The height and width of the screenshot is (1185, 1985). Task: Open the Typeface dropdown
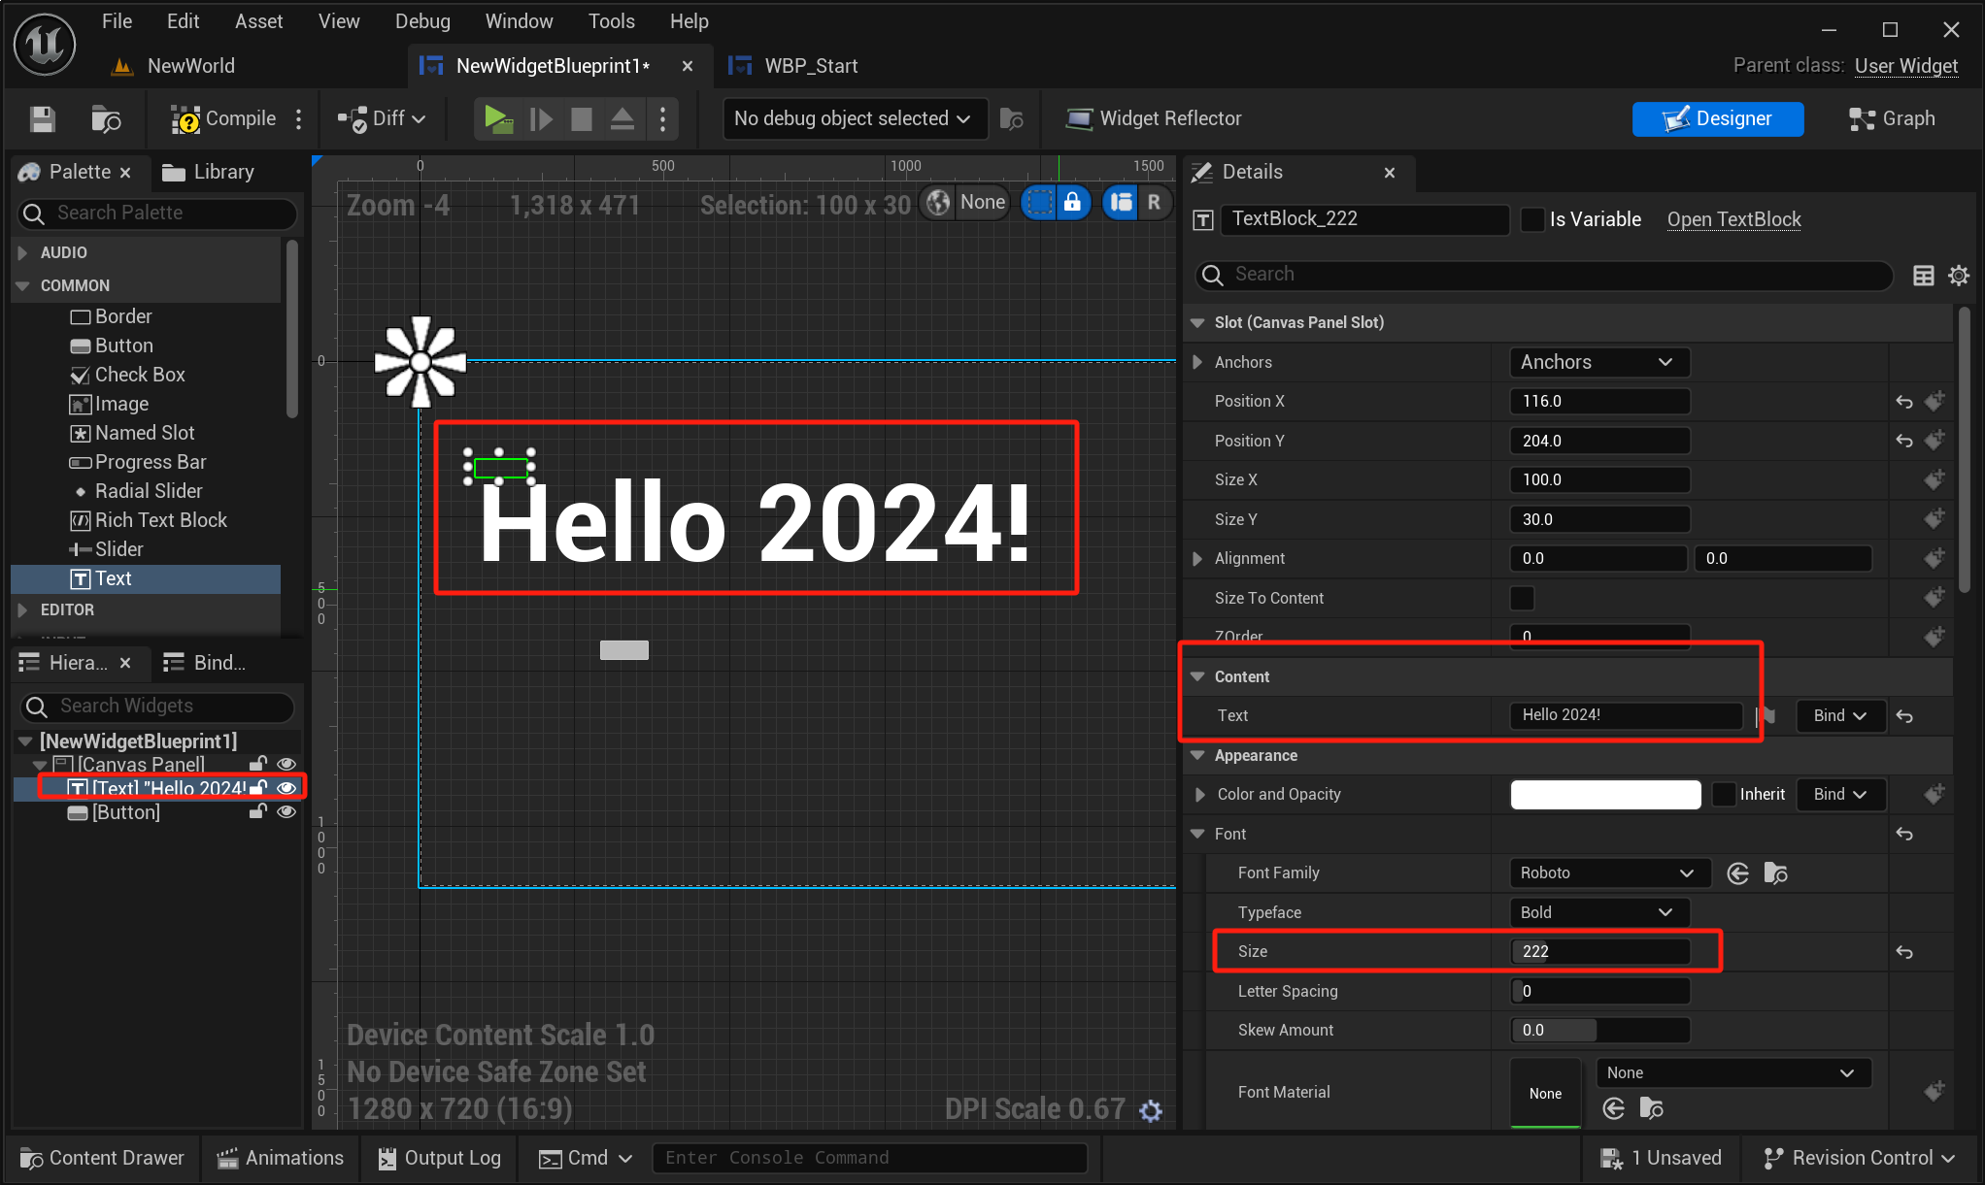(x=1599, y=912)
